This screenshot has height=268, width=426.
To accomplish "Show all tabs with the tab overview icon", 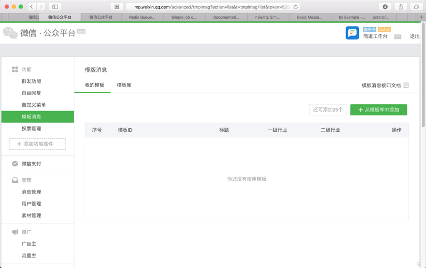I will point(416,7).
